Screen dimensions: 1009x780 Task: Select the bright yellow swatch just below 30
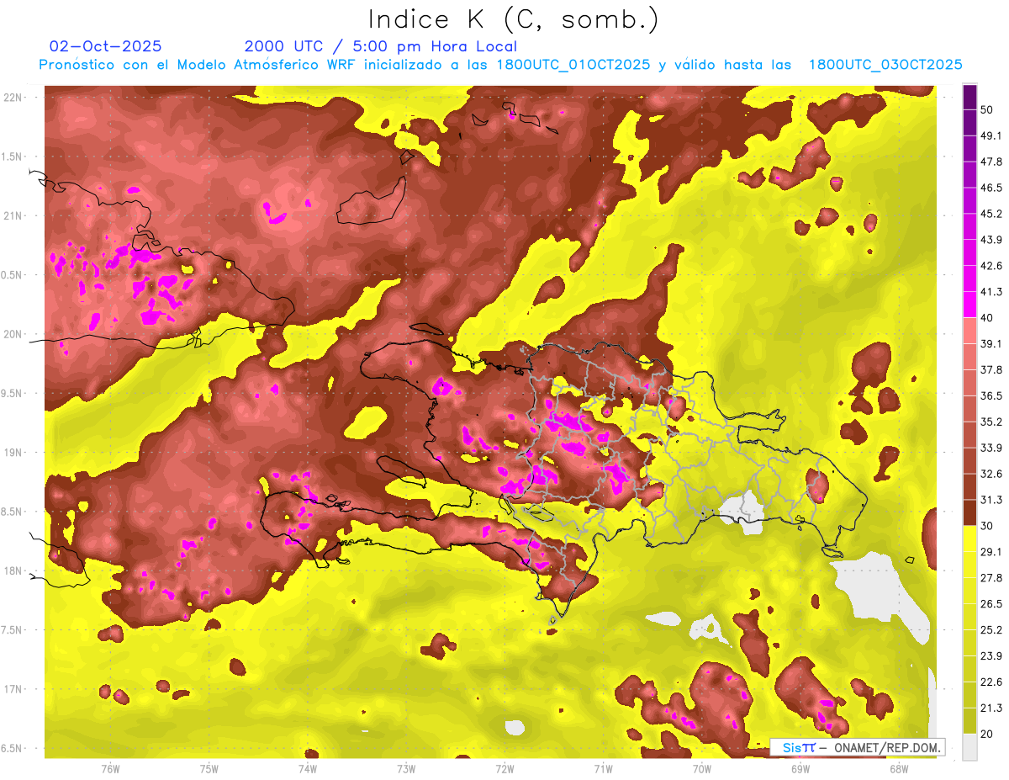click(969, 539)
